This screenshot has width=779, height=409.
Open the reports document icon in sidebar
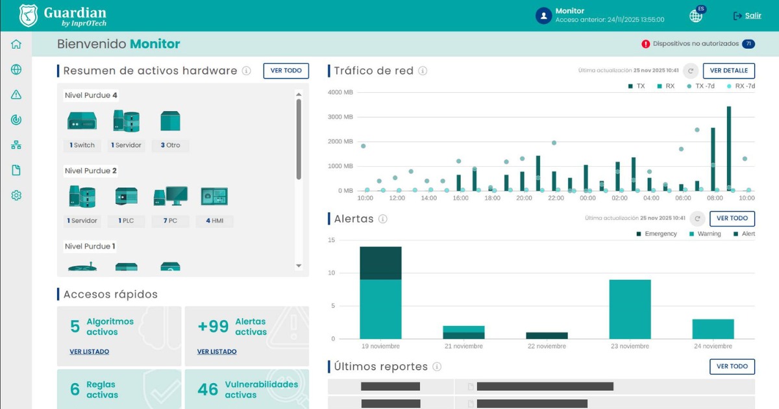(x=16, y=170)
